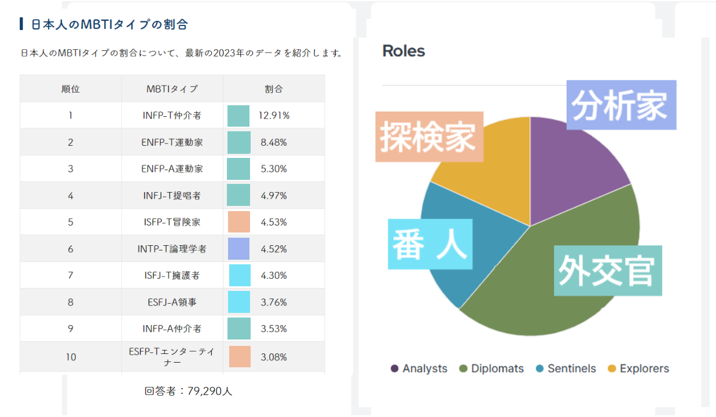Click the Roles chart heading
Viewport: 716px width, 417px height.
pyautogui.click(x=403, y=51)
